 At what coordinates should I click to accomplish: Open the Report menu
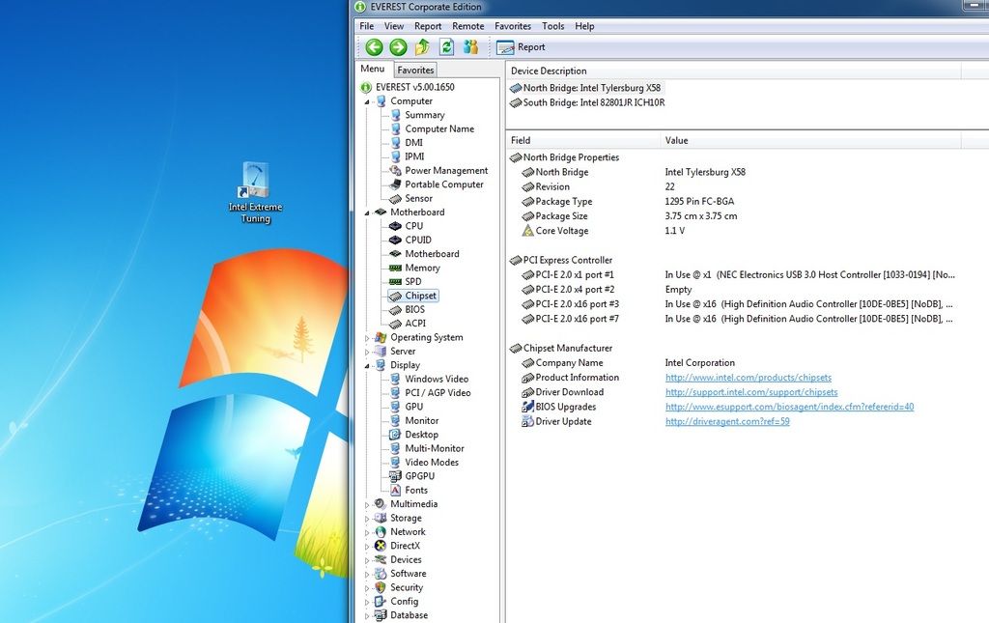click(428, 26)
